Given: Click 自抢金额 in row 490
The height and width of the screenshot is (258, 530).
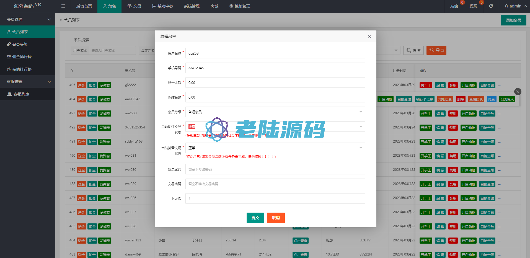Looking at the screenshot, I should [487, 156].
